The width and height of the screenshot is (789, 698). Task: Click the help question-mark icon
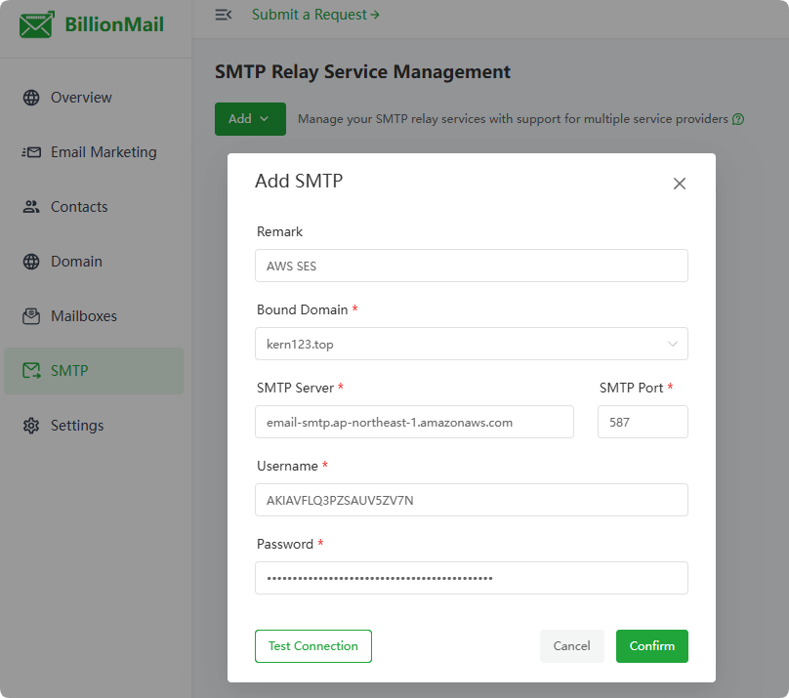[x=737, y=119]
